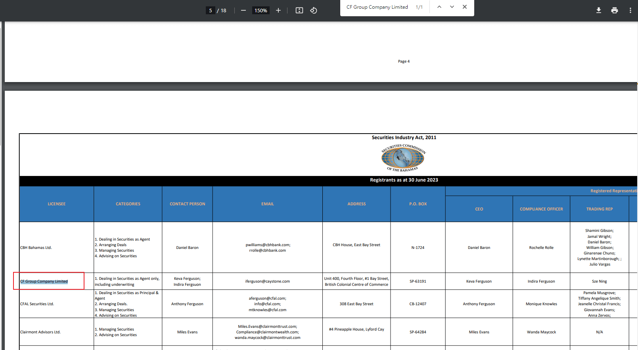Click the iferguson@caystone.com email
The height and width of the screenshot is (350, 638).
267,281
